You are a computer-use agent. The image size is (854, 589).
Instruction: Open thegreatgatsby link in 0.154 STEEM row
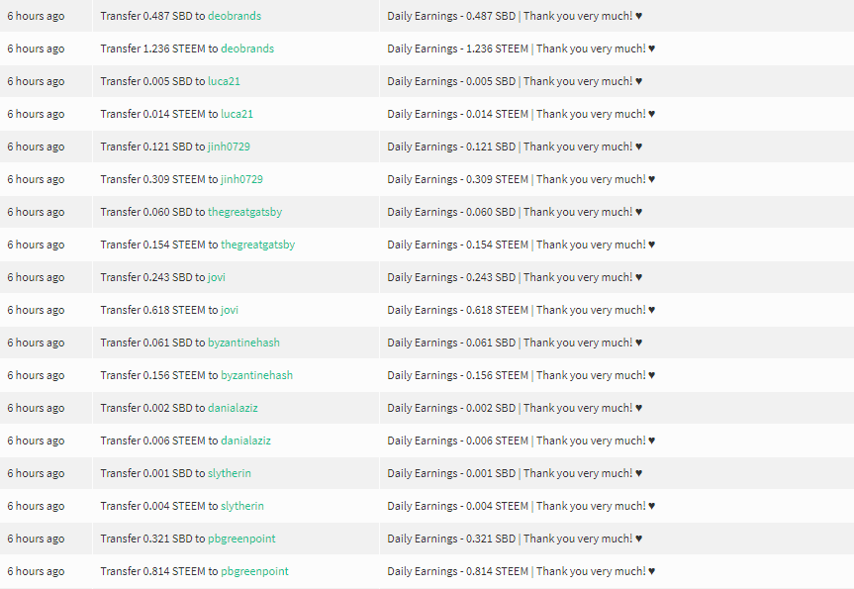pos(257,245)
